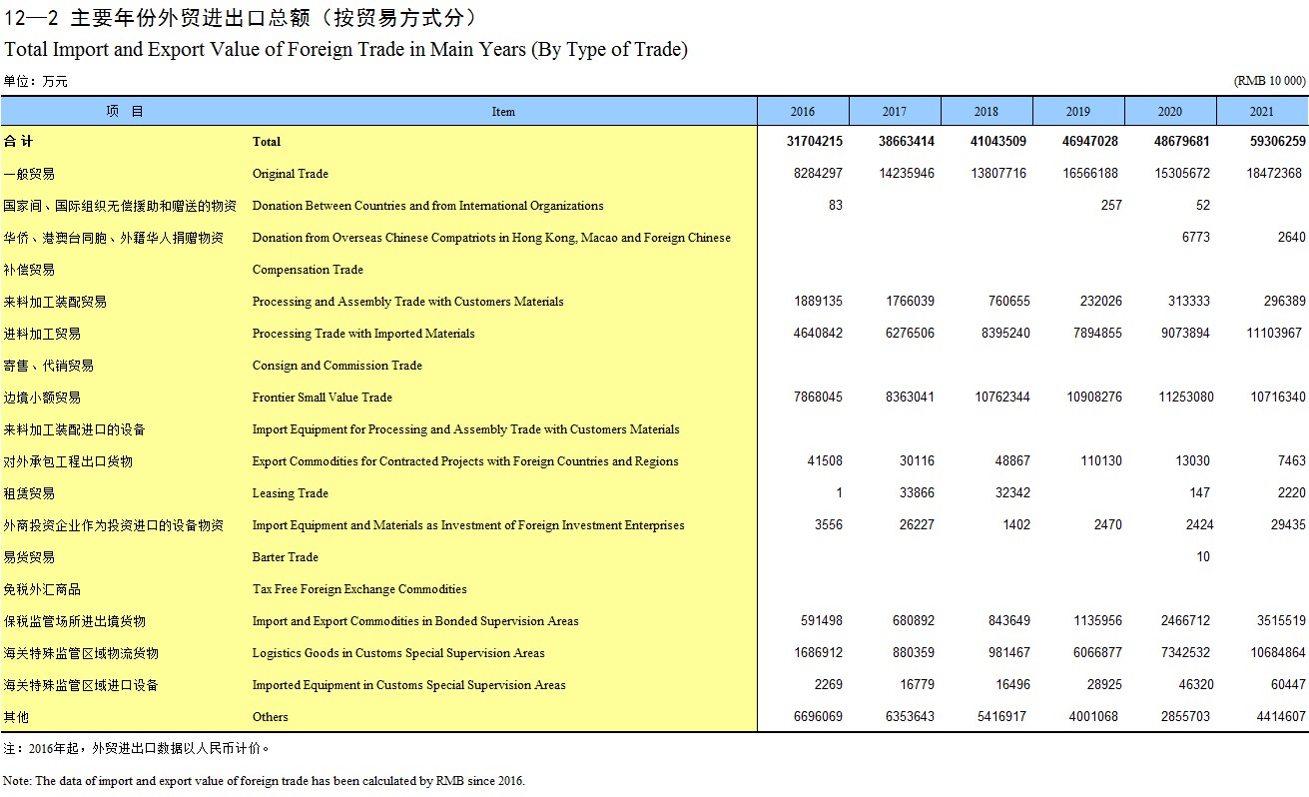
Task: Select 'Processing Trade with Imported Materials' label
Action: tap(363, 334)
